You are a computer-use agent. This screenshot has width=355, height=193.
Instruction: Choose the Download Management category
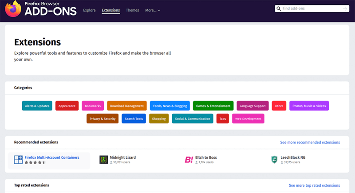coord(127,106)
